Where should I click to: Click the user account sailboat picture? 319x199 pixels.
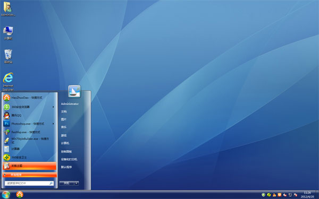pos(74,91)
